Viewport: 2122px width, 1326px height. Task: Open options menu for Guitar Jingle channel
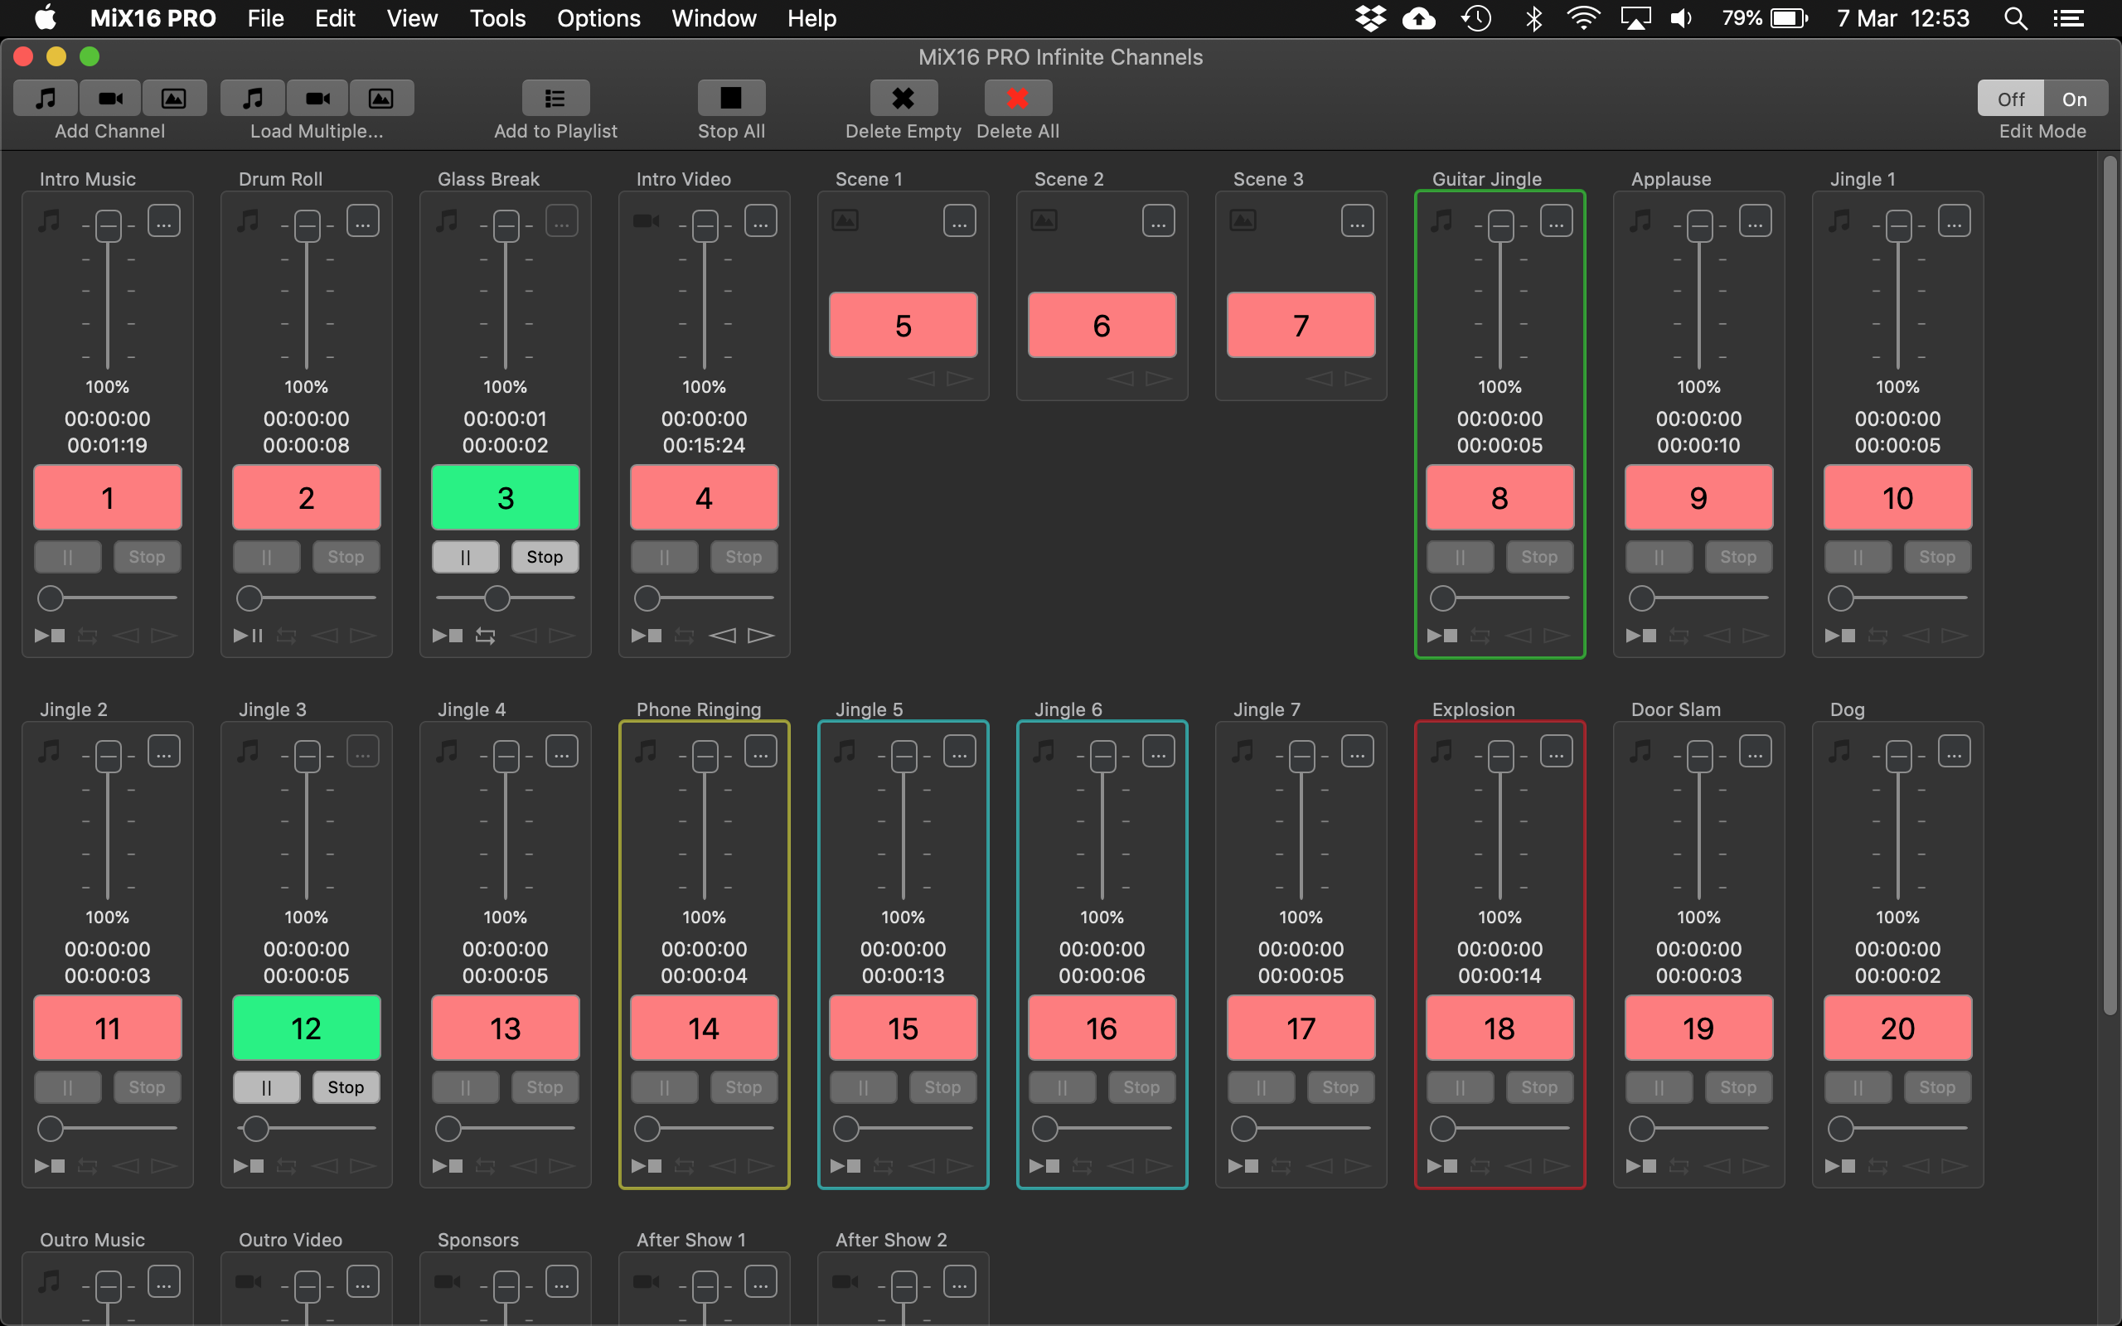[1557, 222]
